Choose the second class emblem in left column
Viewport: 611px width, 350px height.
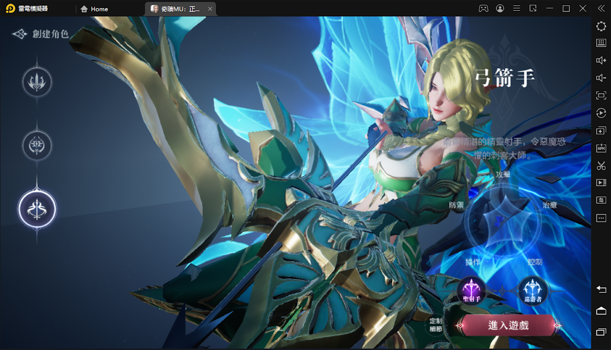click(x=37, y=146)
